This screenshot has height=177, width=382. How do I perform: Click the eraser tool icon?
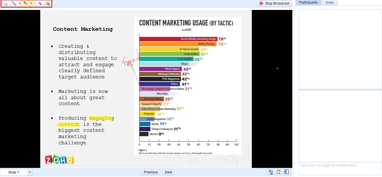coord(40,3)
